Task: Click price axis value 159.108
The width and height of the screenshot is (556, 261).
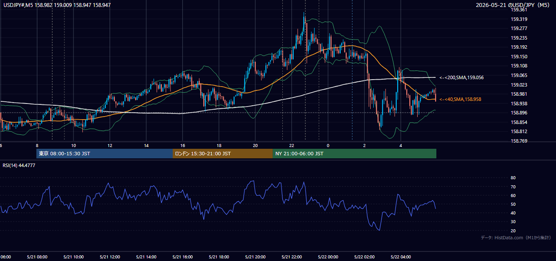Action: click(519, 66)
